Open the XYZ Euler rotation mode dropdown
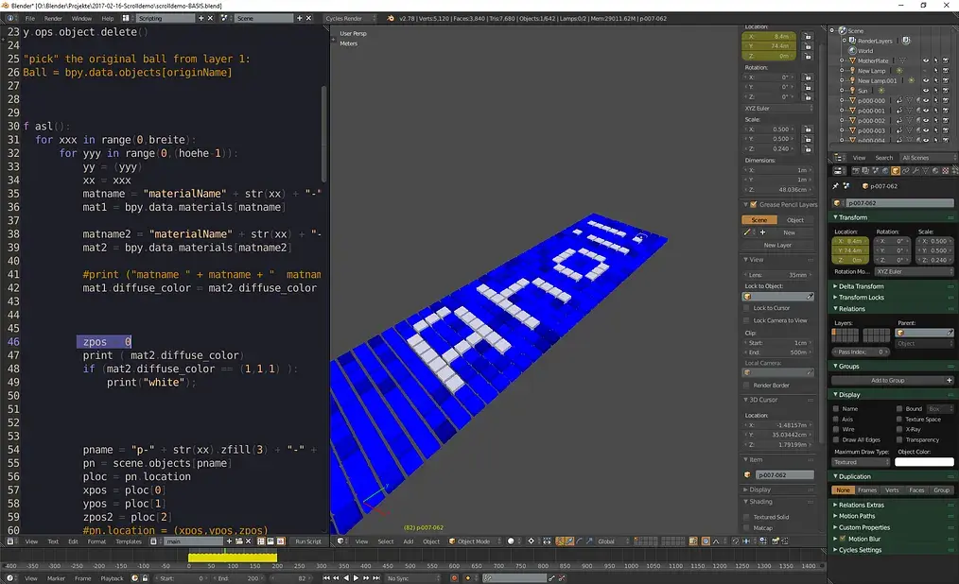The width and height of the screenshot is (959, 584). 914,271
